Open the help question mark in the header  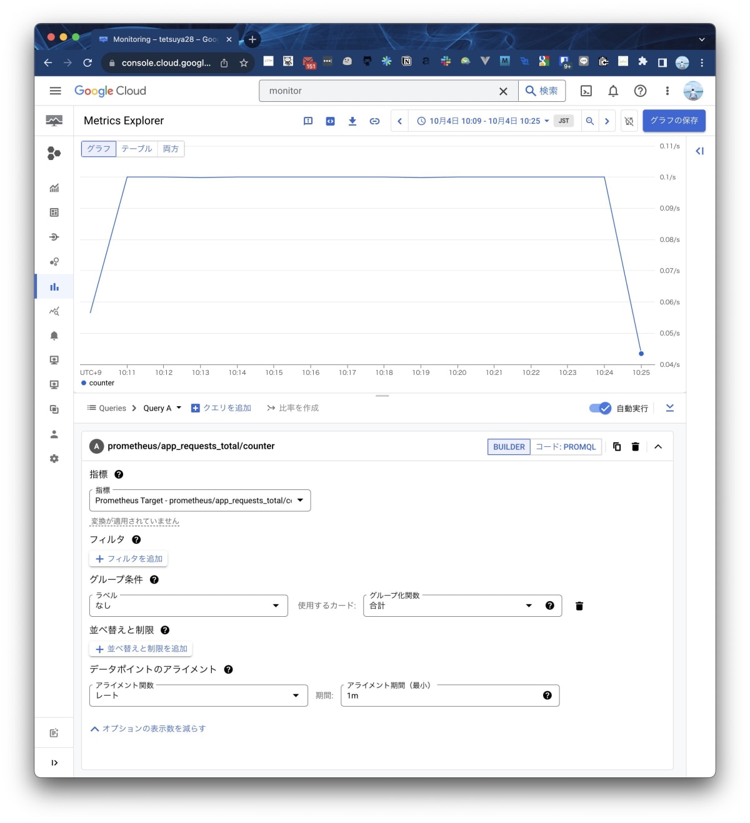coord(640,91)
